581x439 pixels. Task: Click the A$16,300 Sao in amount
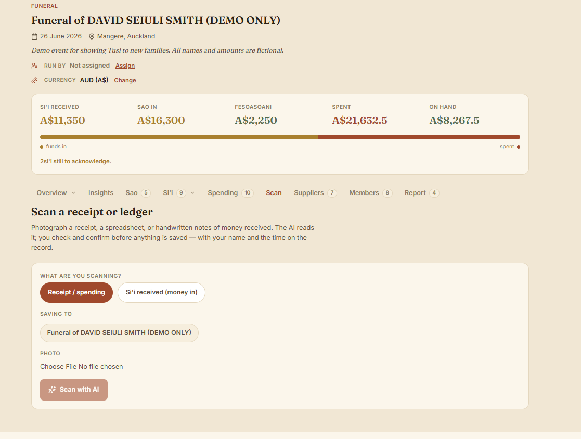pyautogui.click(x=161, y=120)
